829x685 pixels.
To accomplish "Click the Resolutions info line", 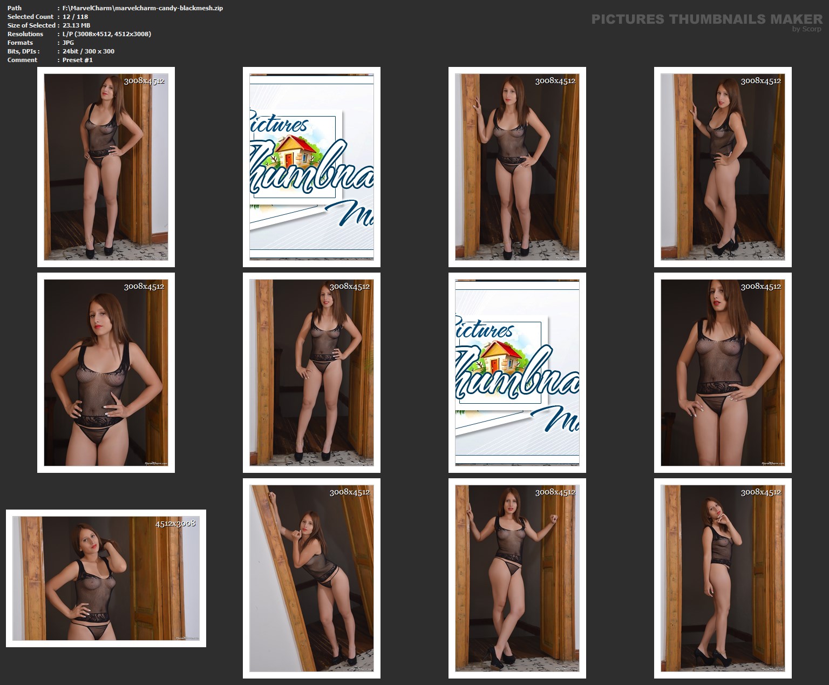I will pos(106,34).
